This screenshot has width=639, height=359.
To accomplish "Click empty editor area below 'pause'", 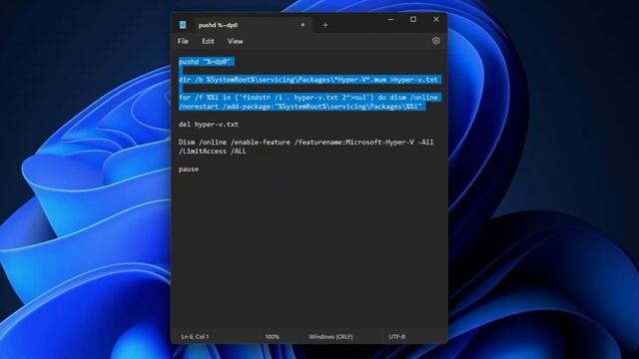I will 309,250.
